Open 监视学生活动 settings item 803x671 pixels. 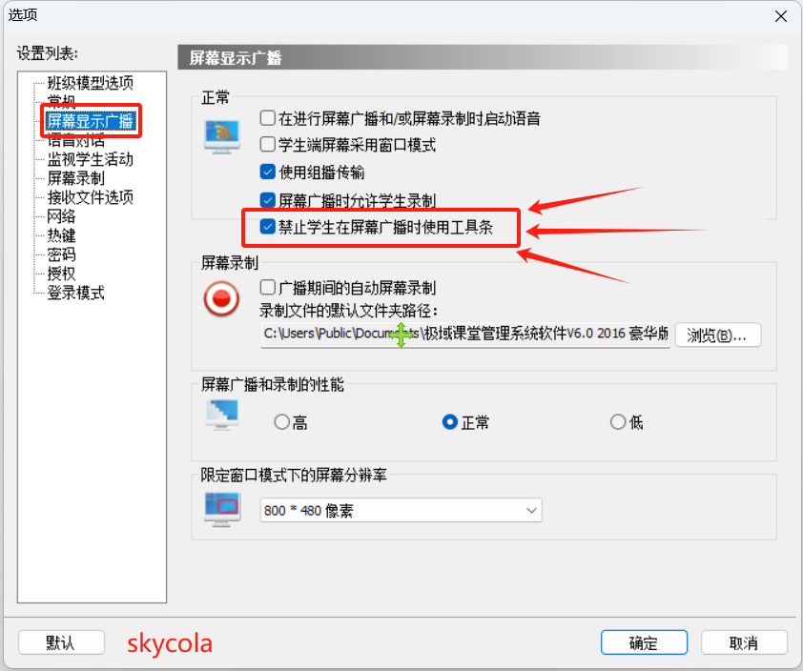pyautogui.click(x=91, y=159)
